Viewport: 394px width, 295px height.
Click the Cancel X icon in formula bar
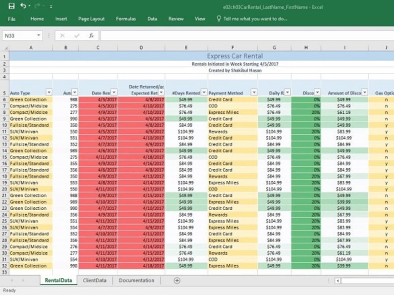(62, 36)
